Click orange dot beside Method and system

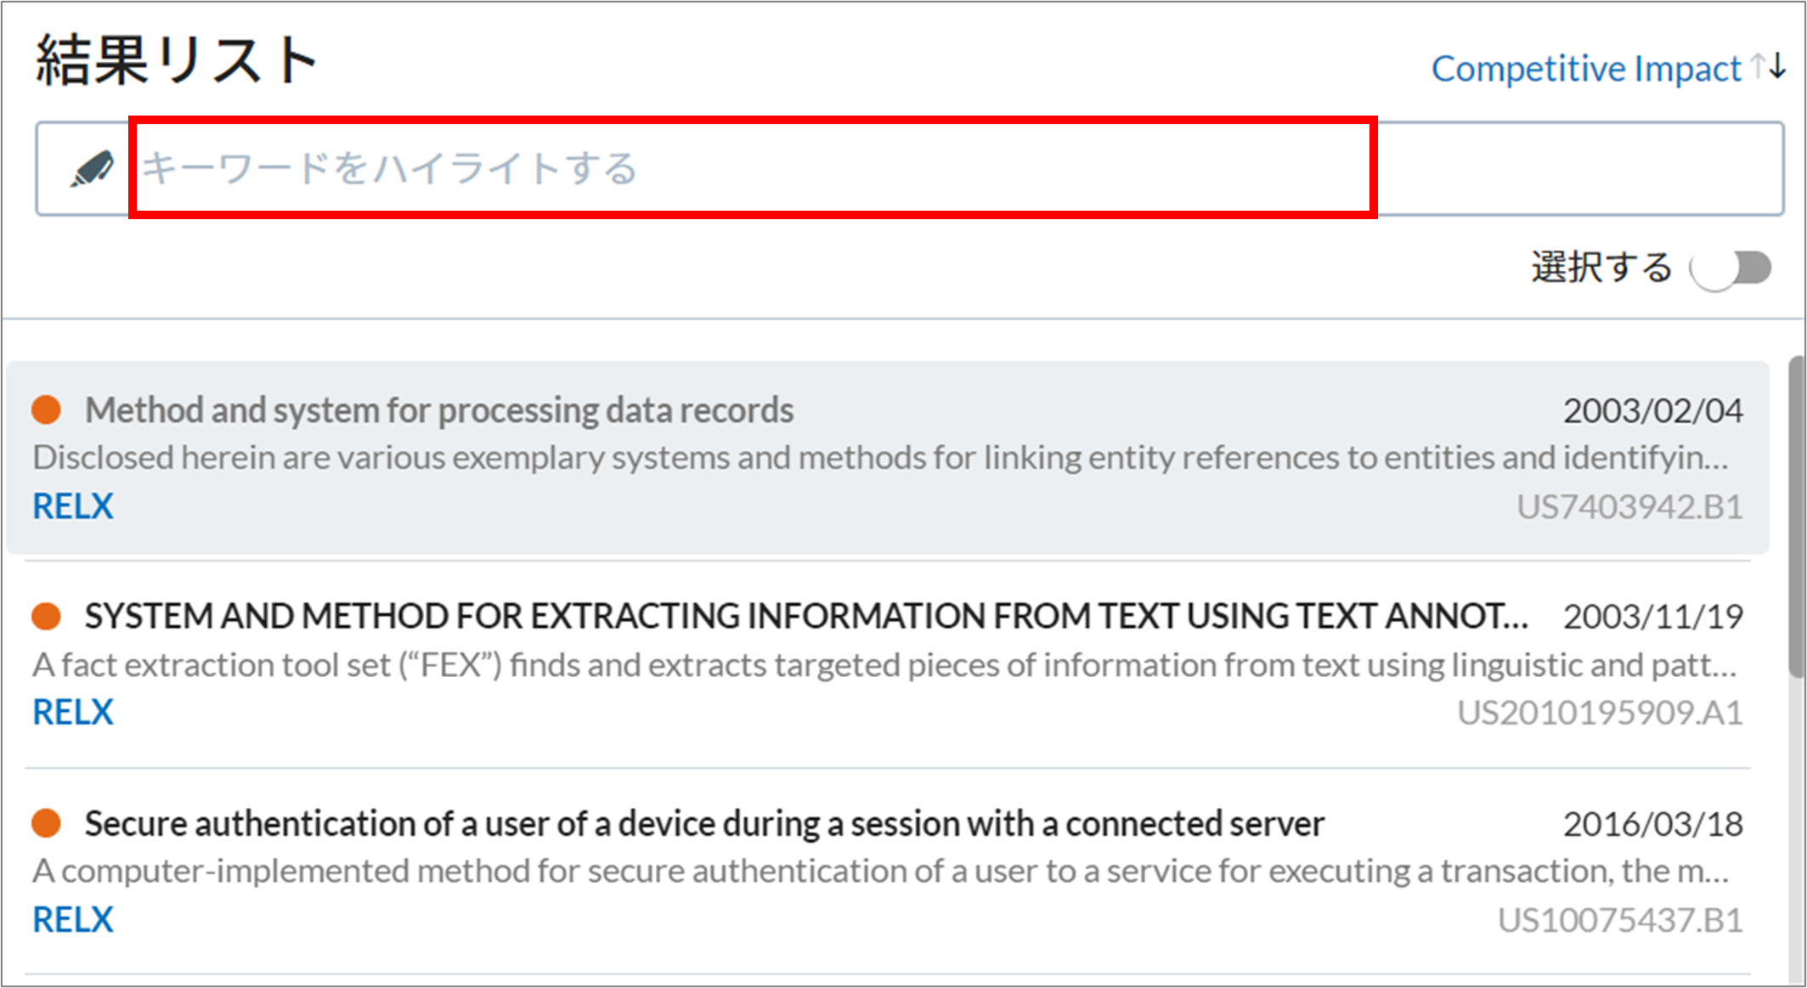tap(46, 409)
